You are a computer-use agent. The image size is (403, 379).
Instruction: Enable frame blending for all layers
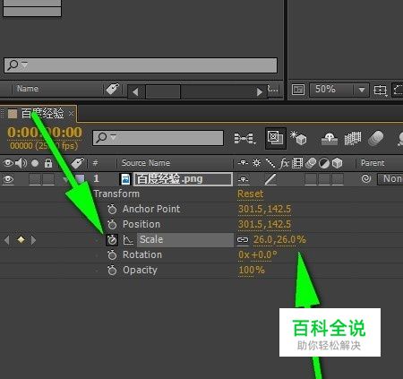[353, 139]
